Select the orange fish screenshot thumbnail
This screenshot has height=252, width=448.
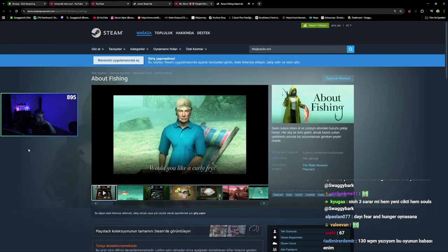pyautogui.click(x=130, y=193)
